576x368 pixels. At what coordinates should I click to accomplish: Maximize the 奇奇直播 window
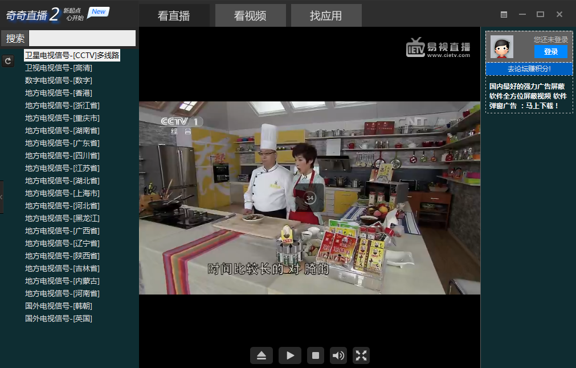pos(540,14)
